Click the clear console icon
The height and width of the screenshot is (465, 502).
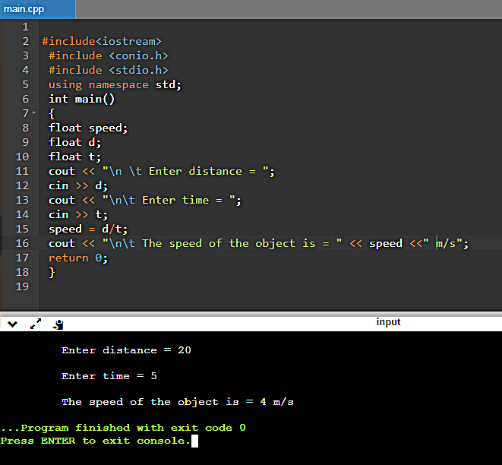click(58, 324)
